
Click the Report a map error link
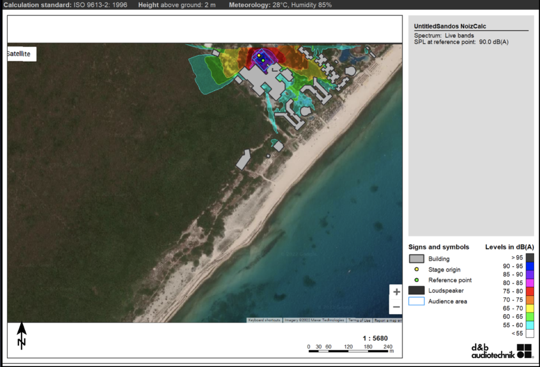[388, 320]
